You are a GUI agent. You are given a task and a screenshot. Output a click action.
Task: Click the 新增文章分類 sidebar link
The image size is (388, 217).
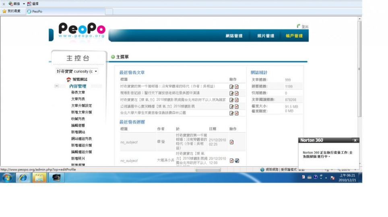pyautogui.click(x=81, y=112)
